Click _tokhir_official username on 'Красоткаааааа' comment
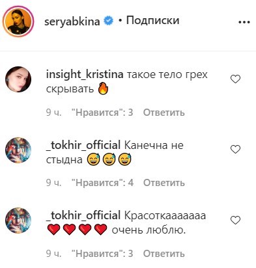 click(83, 216)
